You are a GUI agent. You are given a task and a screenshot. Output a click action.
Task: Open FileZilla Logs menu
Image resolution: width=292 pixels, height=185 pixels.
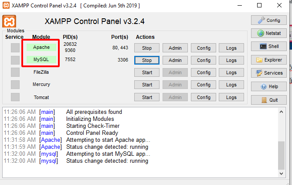[231, 72]
